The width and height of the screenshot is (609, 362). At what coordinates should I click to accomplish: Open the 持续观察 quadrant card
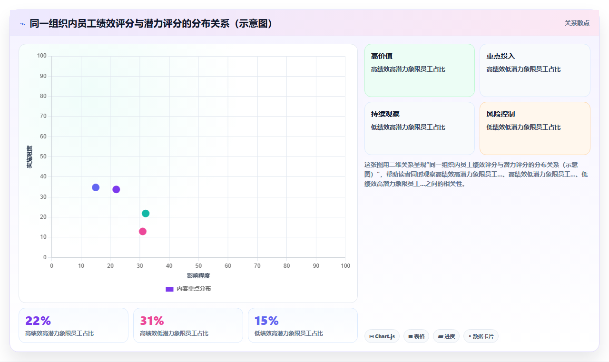tap(420, 128)
